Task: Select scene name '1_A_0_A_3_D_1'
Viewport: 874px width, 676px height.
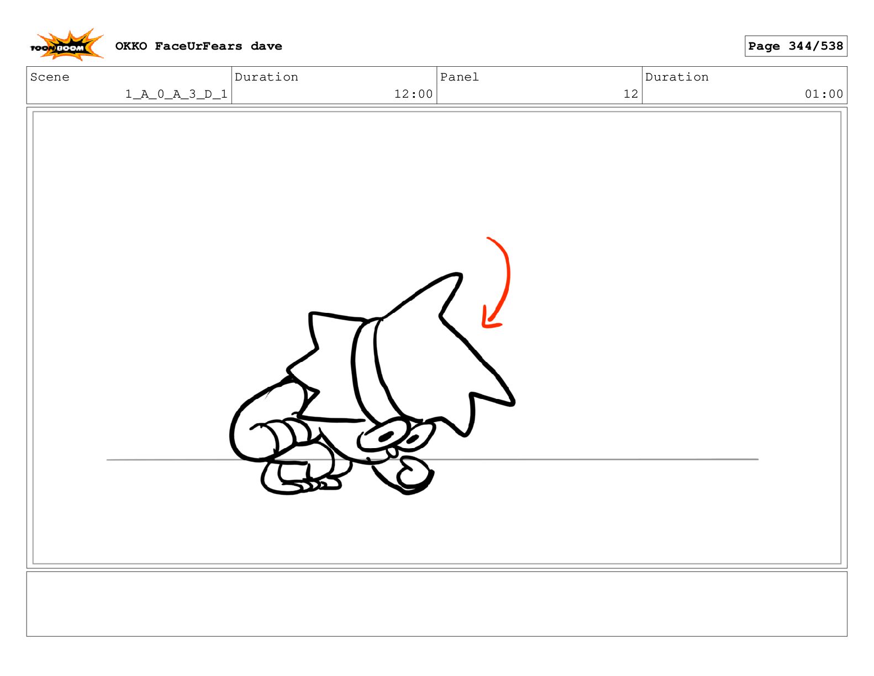Action: point(176,94)
